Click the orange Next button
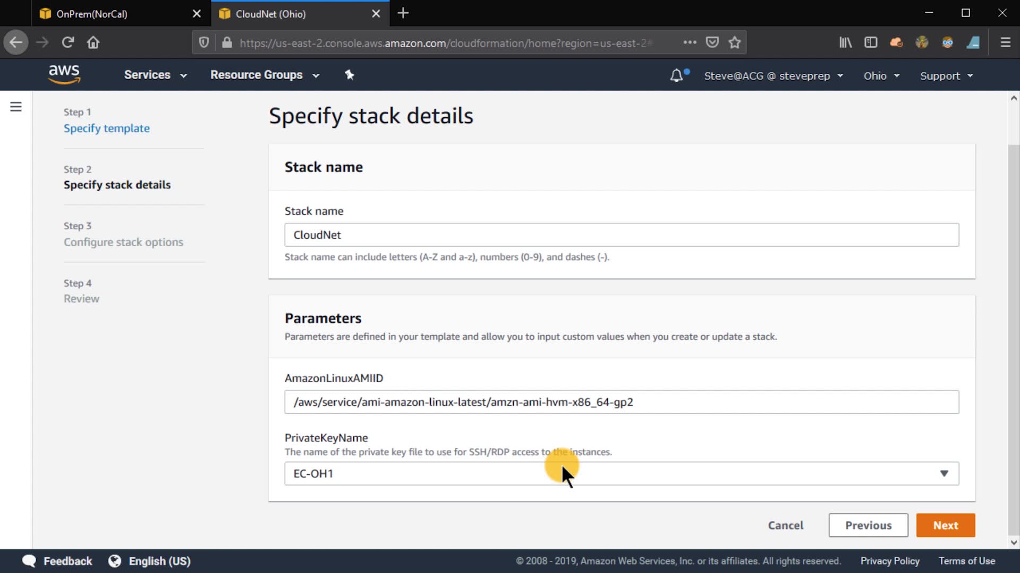Viewport: 1020px width, 573px height. point(945,525)
